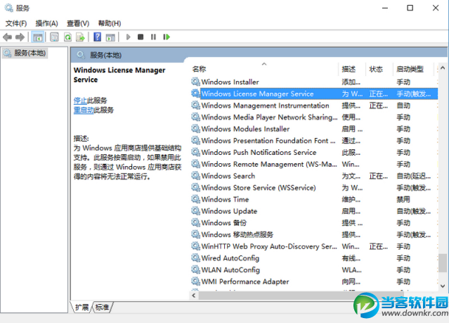Click the gear icon beside Windows 备份

(x=195, y=222)
